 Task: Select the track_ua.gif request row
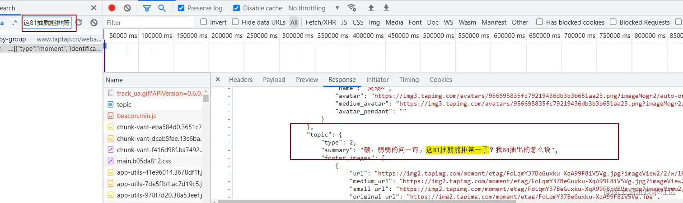pos(154,93)
